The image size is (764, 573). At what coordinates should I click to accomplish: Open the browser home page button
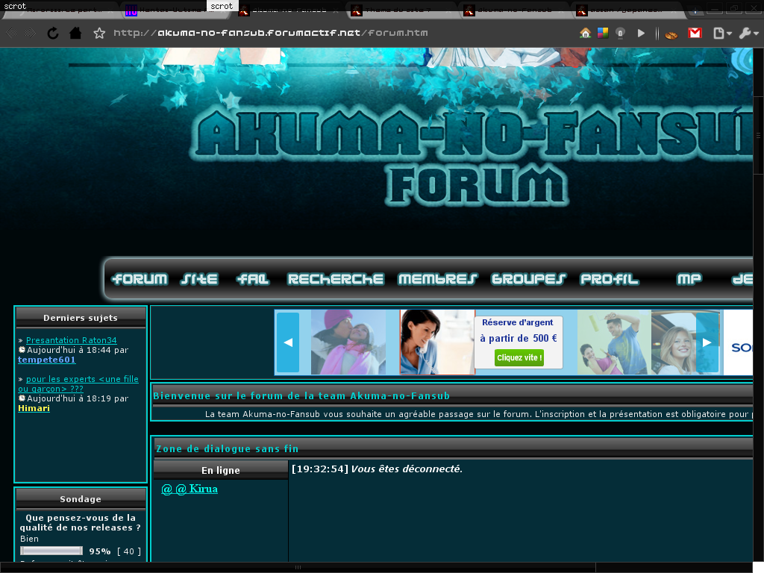(x=75, y=33)
